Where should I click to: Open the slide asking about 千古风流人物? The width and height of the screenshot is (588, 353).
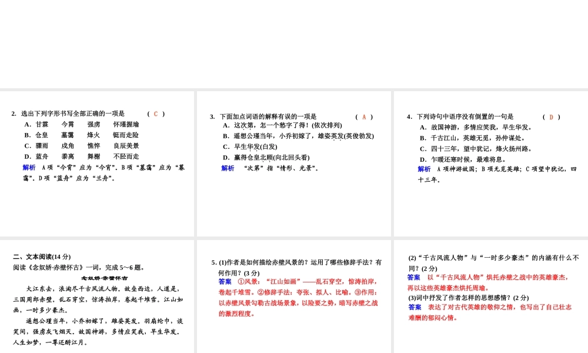pyautogui.click(x=491, y=297)
